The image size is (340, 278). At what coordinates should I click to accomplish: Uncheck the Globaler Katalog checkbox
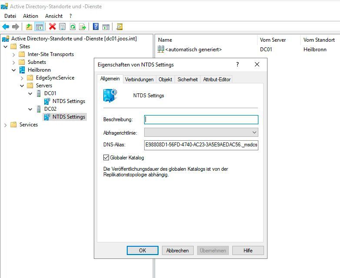[x=106, y=157]
